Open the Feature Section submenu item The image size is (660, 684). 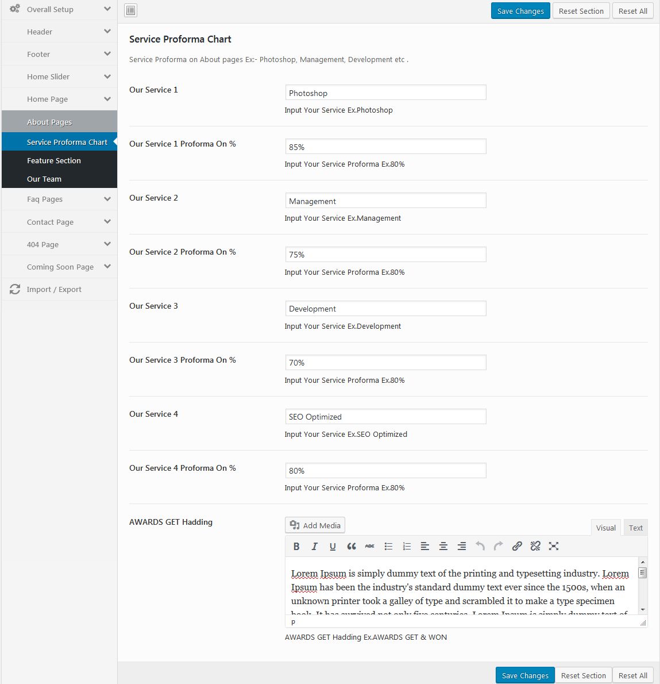(54, 160)
